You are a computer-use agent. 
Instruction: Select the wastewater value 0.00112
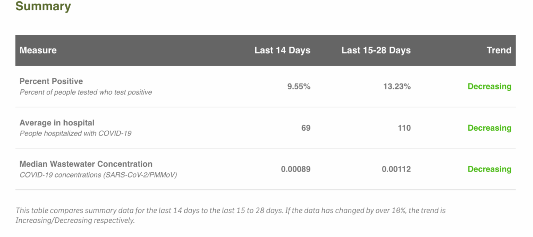coord(396,169)
